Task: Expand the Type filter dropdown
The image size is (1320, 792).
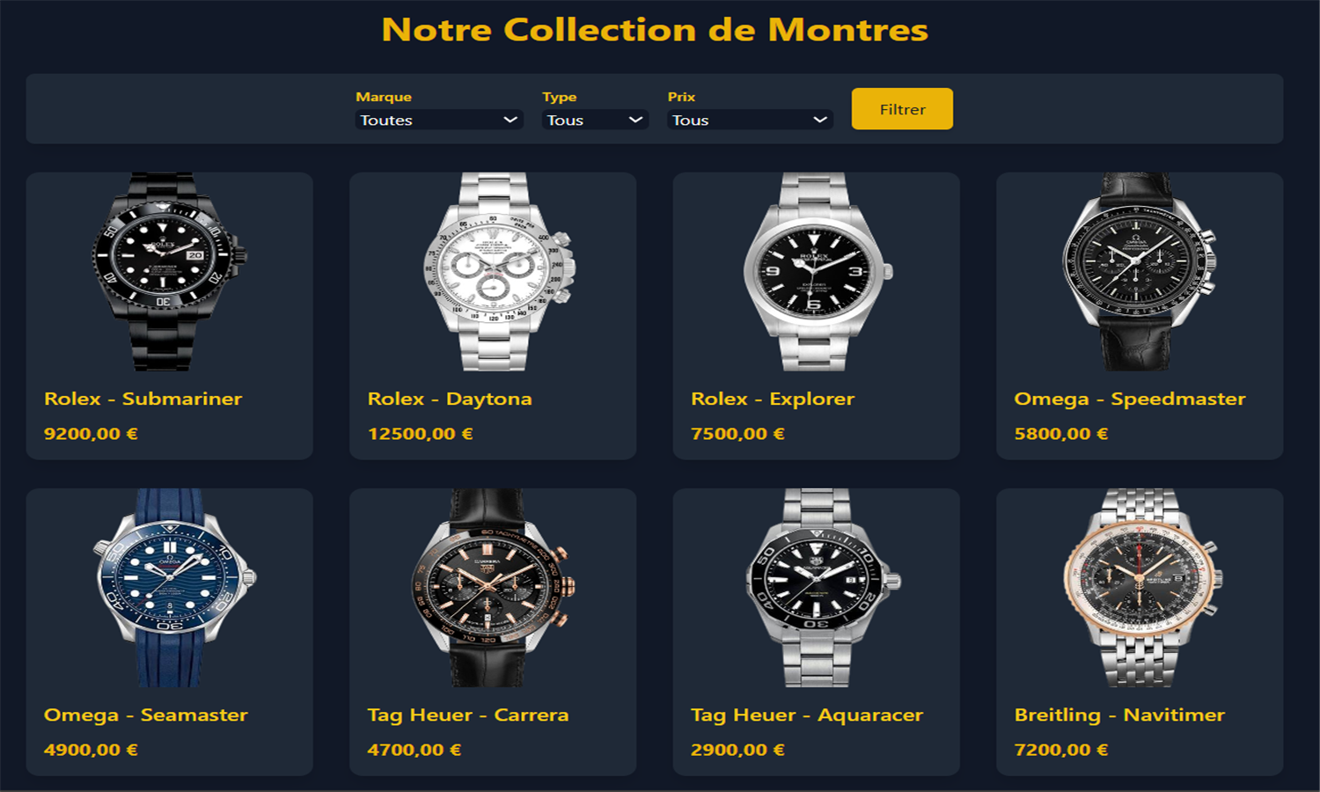Action: click(595, 120)
